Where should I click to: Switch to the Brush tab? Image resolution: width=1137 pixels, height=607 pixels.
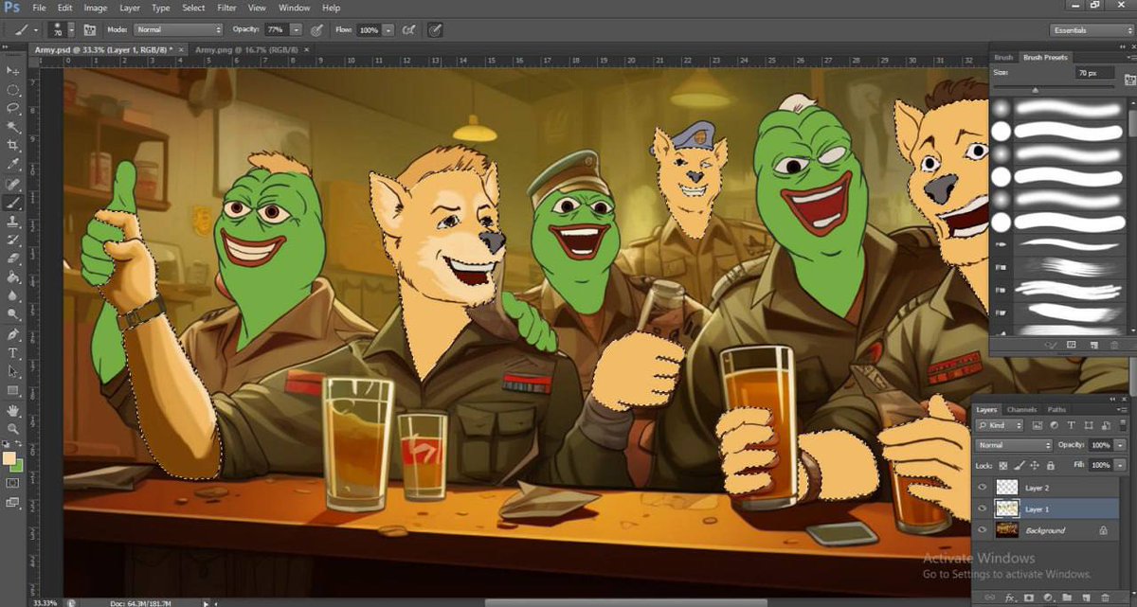pos(1003,57)
